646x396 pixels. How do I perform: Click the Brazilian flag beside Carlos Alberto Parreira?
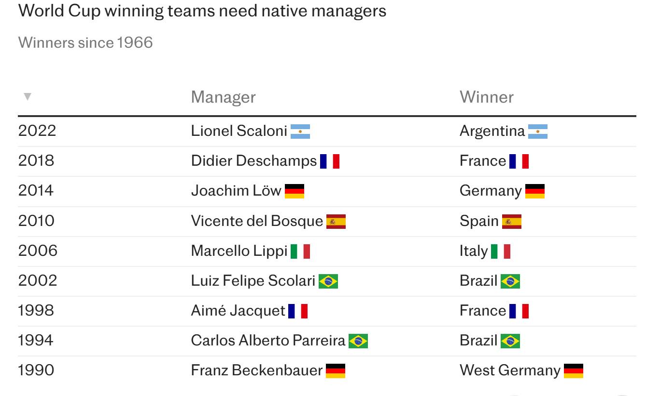(x=358, y=341)
